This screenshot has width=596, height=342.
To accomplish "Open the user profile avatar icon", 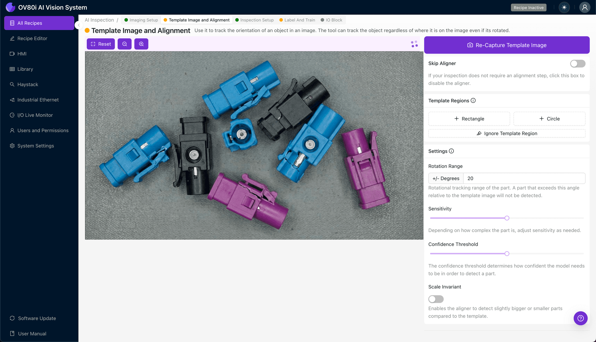I will 584,8.
